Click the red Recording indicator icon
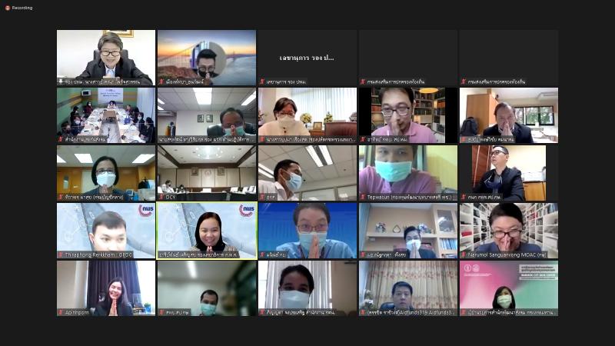The image size is (615, 346). pyautogui.click(x=7, y=8)
